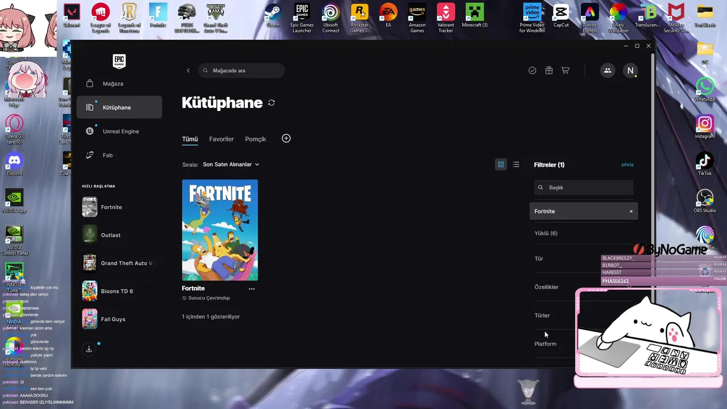This screenshot has width=727, height=409.
Task: Switch library to list view
Action: coord(516,164)
